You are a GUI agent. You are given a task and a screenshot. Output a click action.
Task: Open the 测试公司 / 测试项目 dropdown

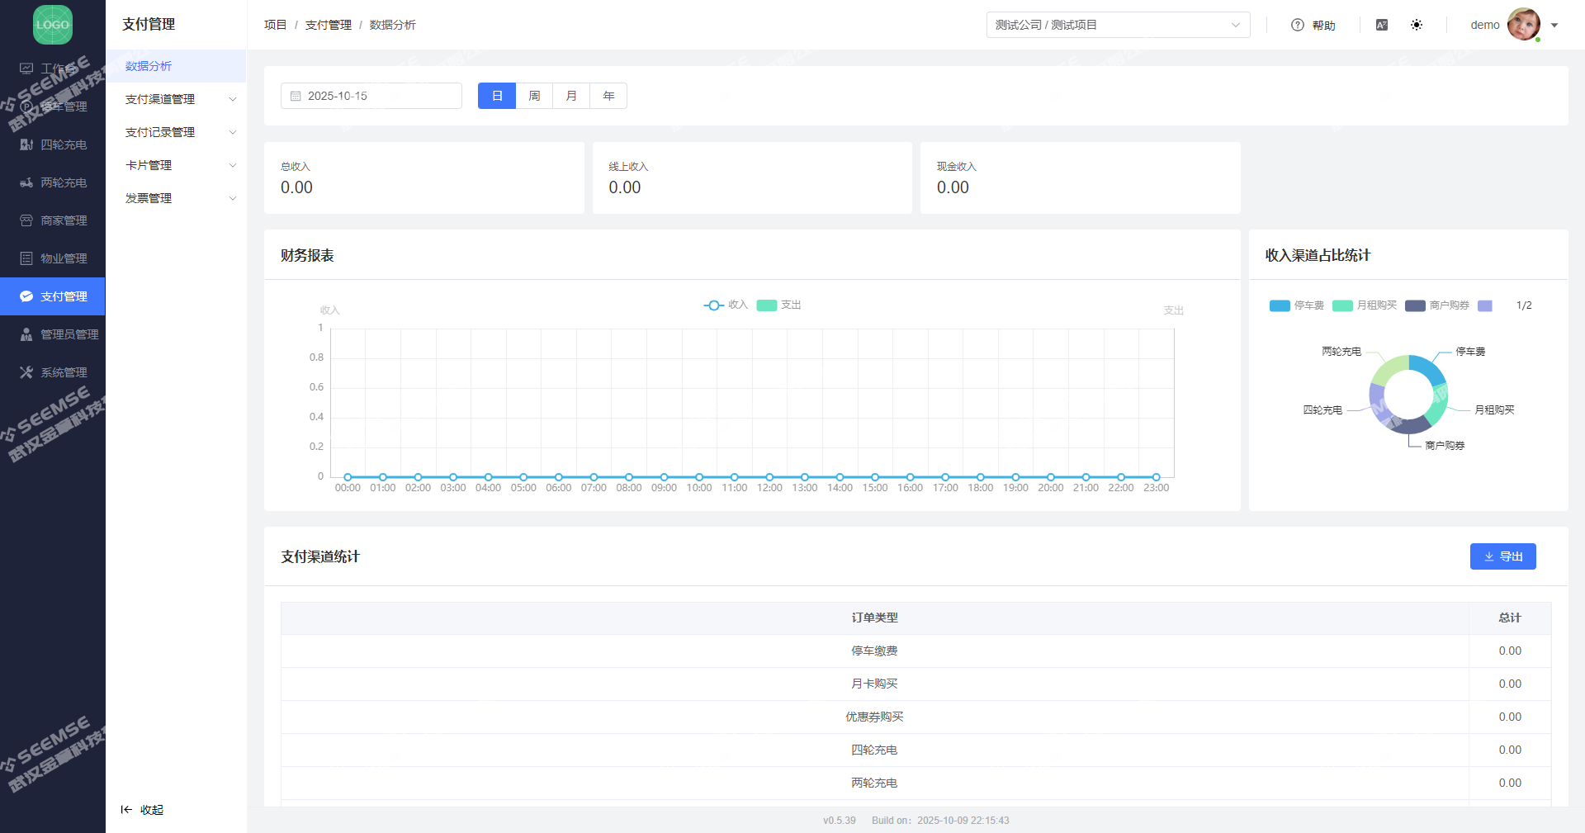coord(1118,25)
